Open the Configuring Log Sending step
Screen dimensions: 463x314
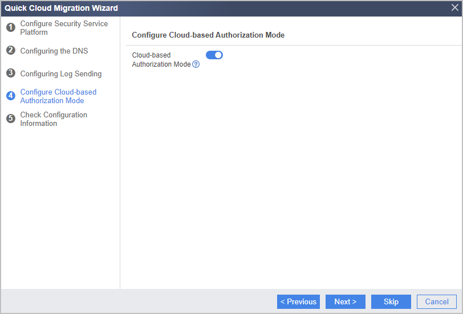(61, 74)
